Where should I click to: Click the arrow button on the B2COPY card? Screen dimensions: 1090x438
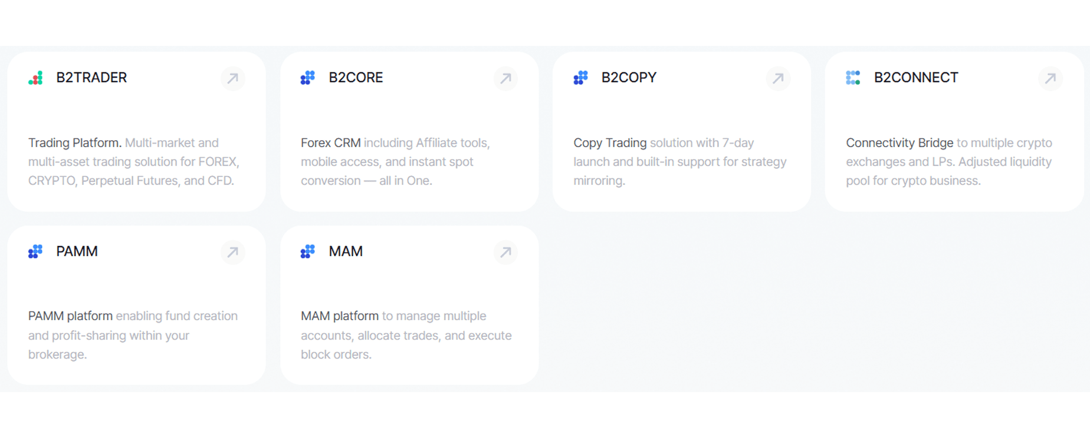tap(777, 78)
